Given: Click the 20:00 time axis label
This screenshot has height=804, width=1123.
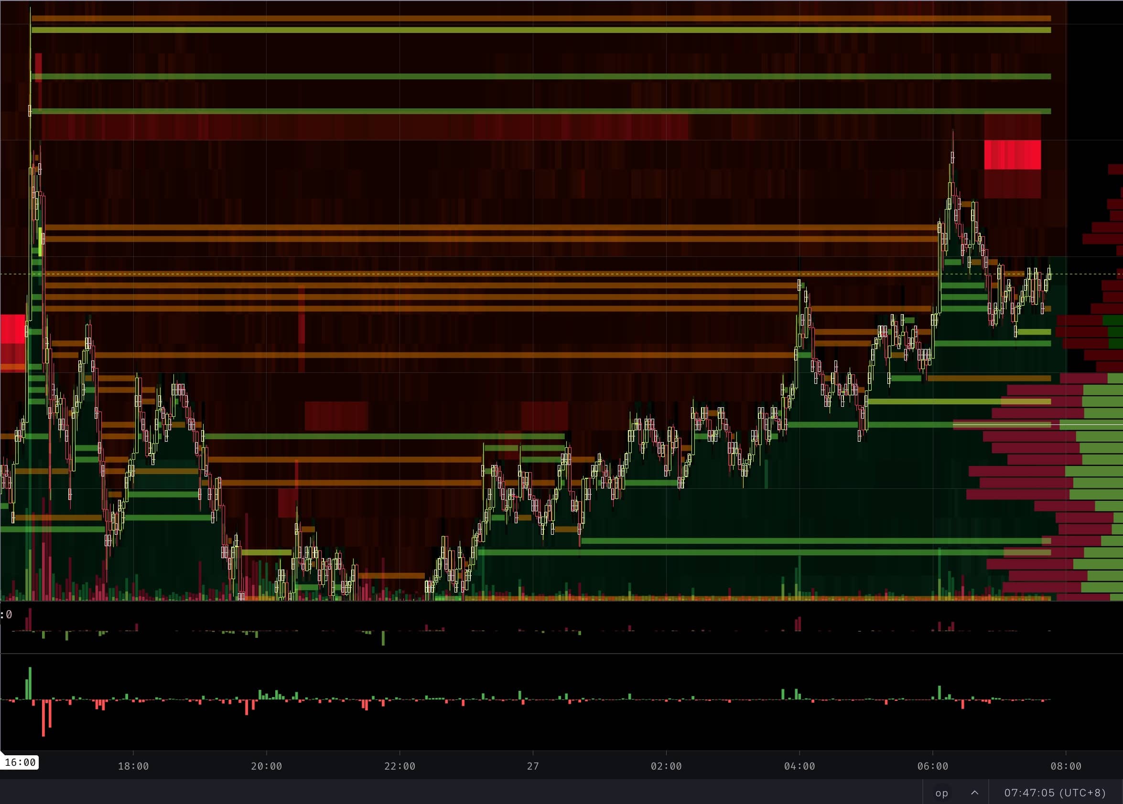Looking at the screenshot, I should (266, 766).
